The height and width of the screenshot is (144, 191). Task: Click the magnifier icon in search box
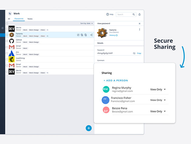tap(134, 14)
